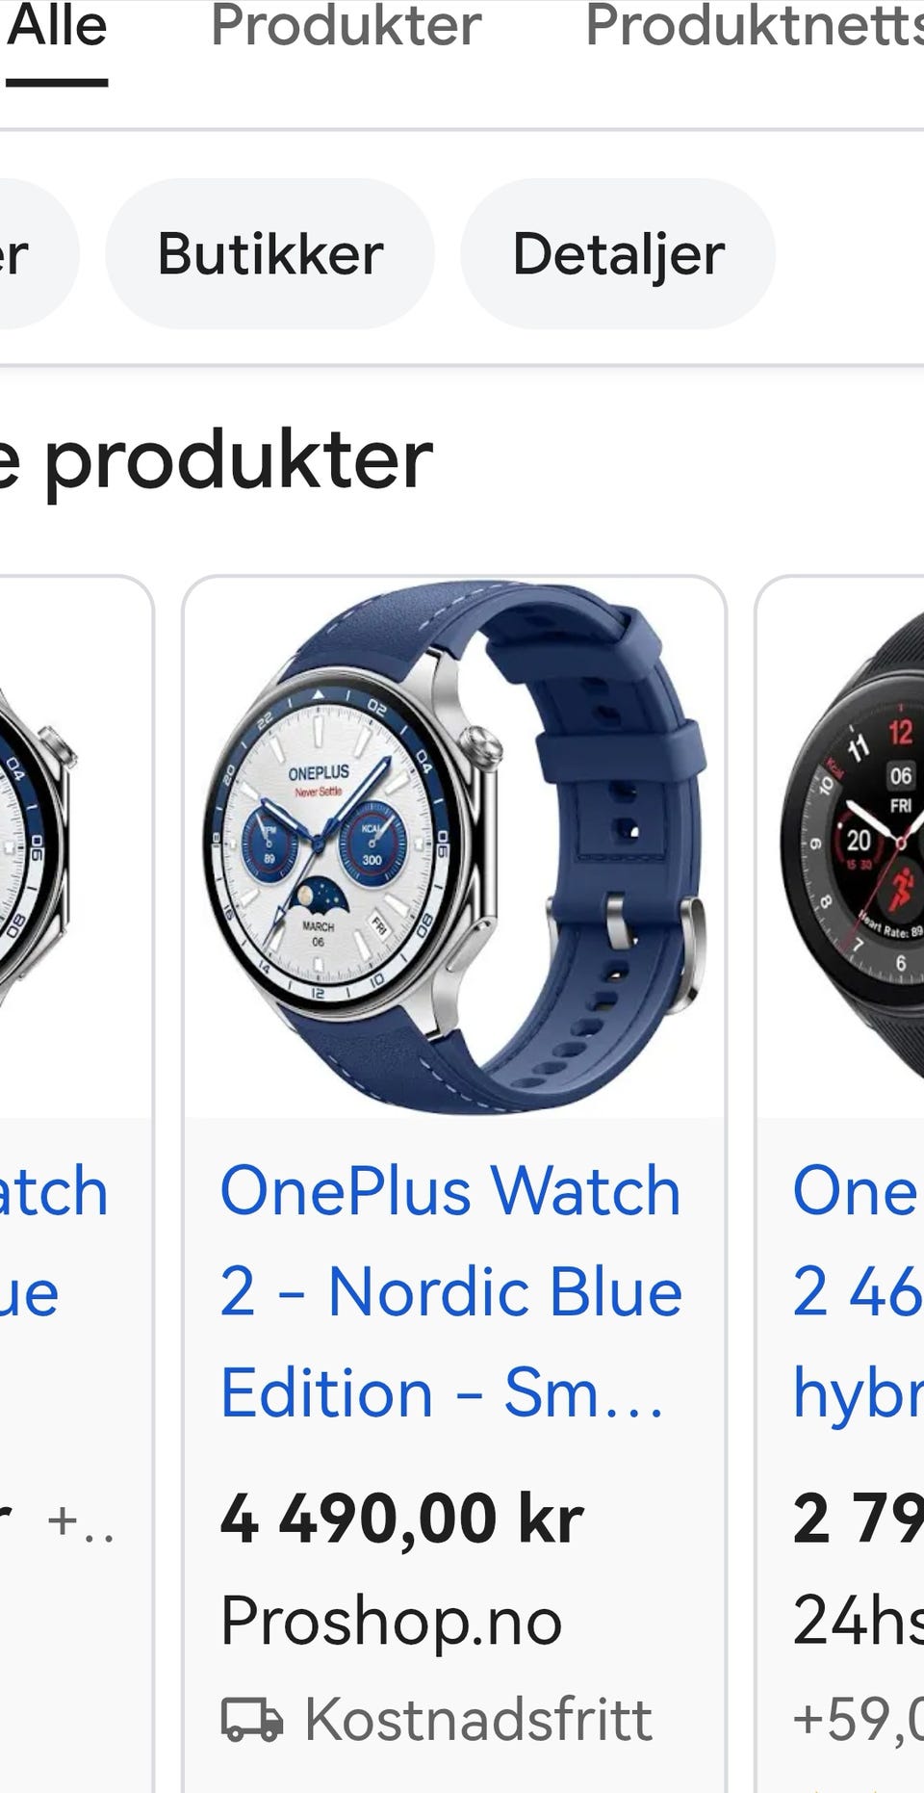The image size is (924, 1793).
Task: Select the Butikker filter chip
Action: click(x=270, y=254)
